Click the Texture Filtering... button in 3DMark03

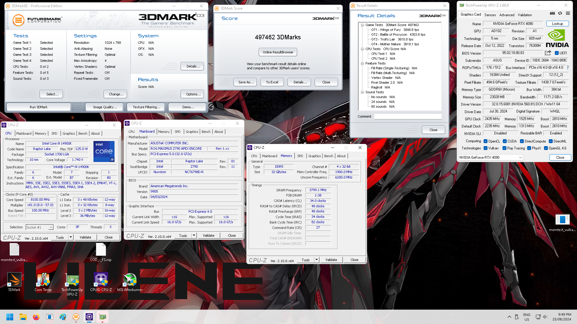coord(146,107)
